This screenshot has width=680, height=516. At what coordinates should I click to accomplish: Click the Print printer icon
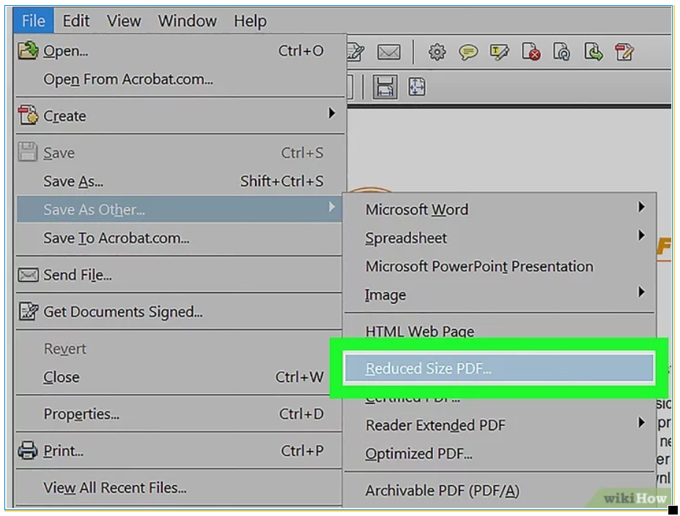click(x=28, y=451)
